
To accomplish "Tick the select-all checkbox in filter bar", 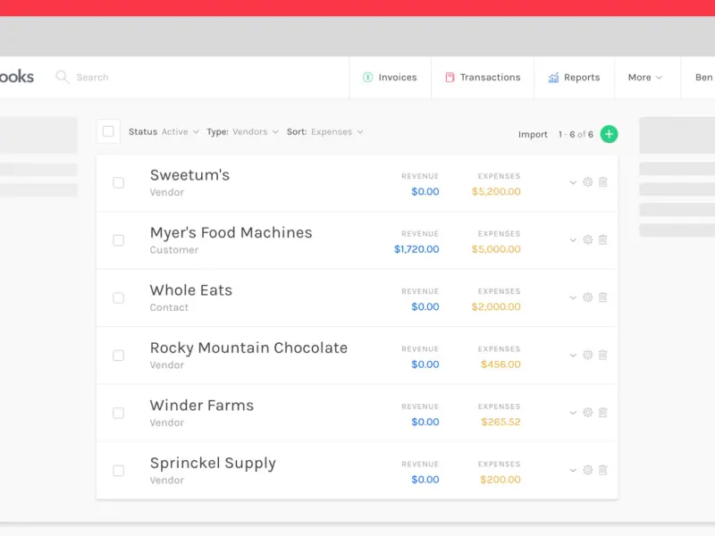I will tap(108, 132).
